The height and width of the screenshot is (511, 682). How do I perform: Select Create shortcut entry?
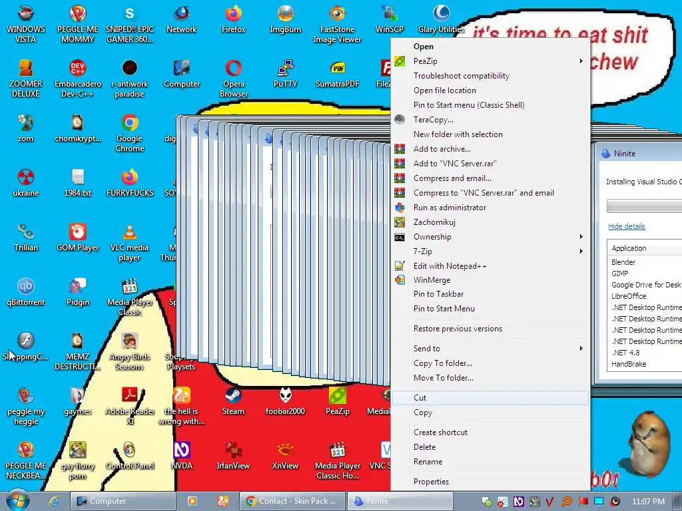pos(490,432)
